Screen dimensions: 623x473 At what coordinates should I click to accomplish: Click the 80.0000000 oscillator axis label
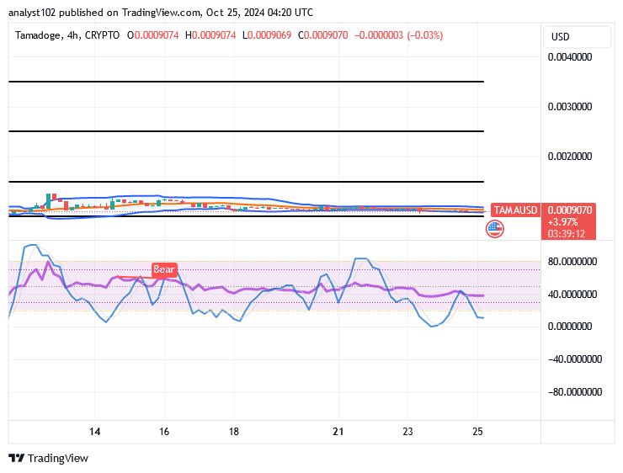pyautogui.click(x=572, y=262)
